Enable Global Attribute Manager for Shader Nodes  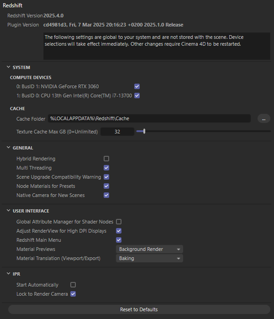119,222
